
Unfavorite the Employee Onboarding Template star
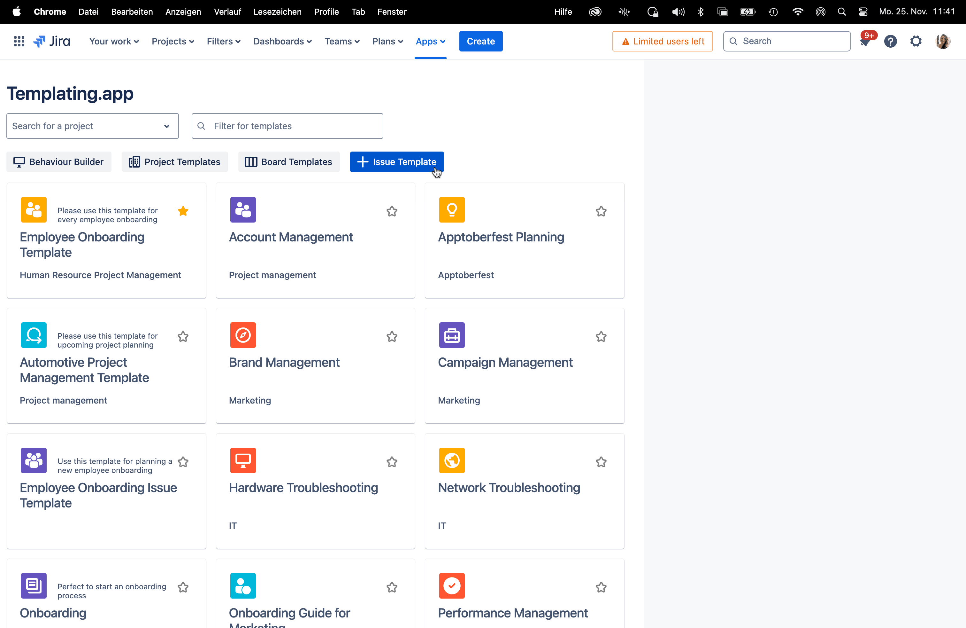point(183,211)
